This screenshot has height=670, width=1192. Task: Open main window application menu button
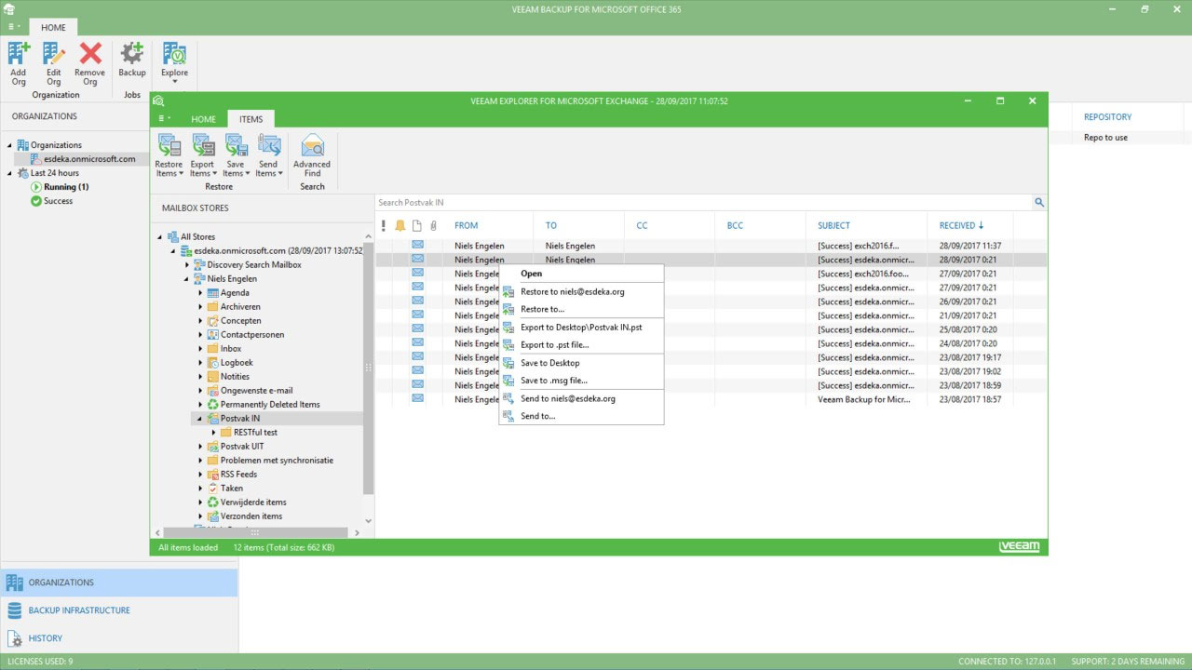[13, 27]
